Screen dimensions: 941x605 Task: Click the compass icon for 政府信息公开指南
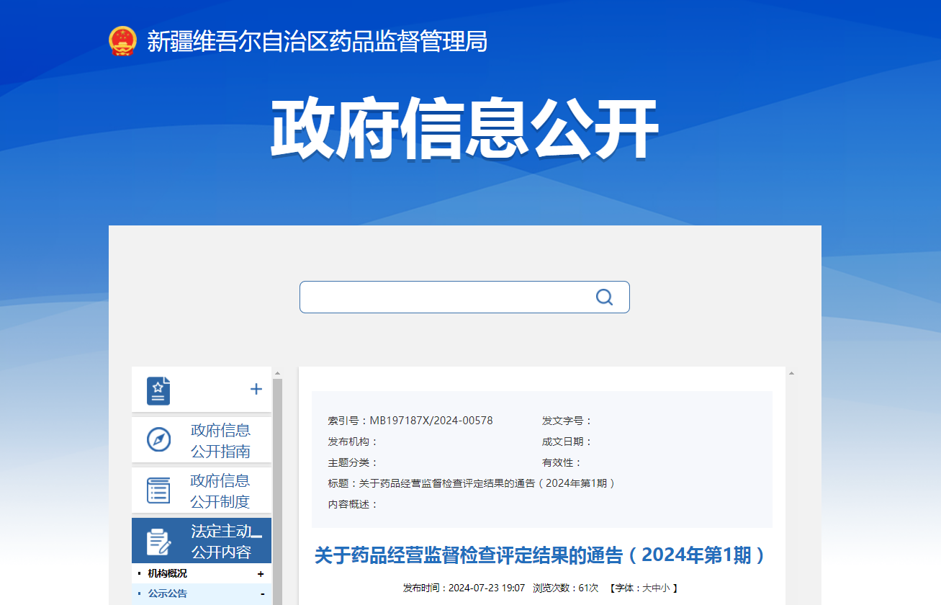point(158,439)
